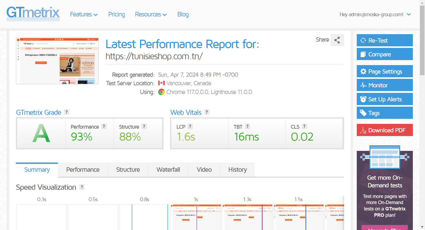Click the Set Up Alerts button label
The width and height of the screenshot is (425, 230).
pos(385,99)
